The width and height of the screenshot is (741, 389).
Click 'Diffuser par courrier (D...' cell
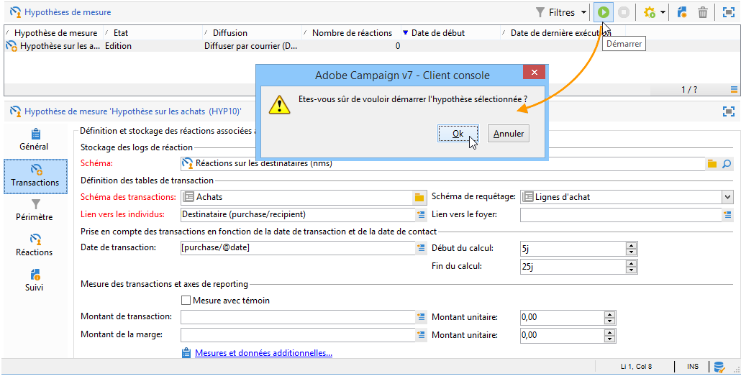point(250,46)
